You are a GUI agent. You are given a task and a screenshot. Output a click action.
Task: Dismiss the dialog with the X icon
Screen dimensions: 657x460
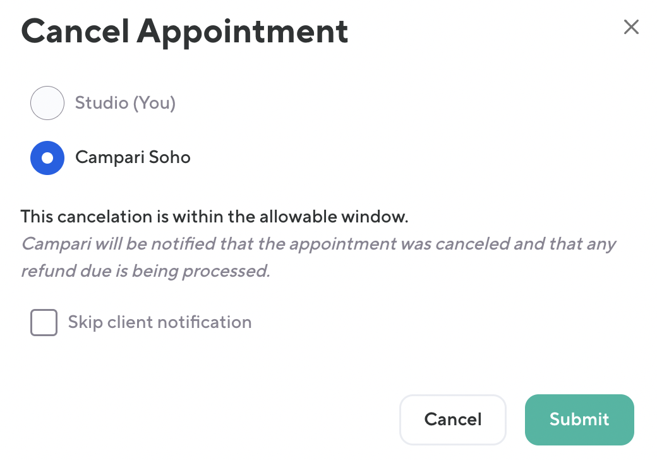point(631,27)
